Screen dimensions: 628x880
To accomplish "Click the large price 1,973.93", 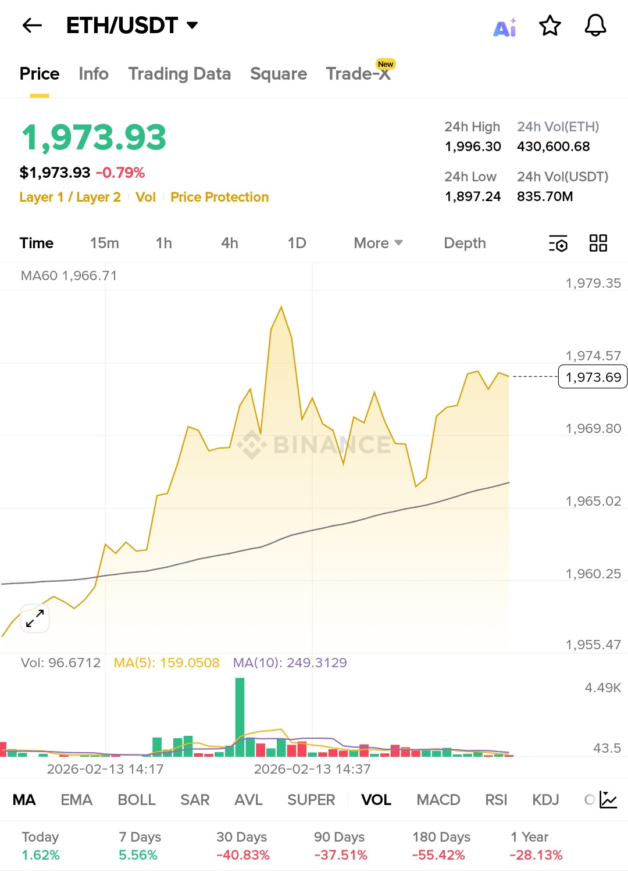I will pos(94,138).
